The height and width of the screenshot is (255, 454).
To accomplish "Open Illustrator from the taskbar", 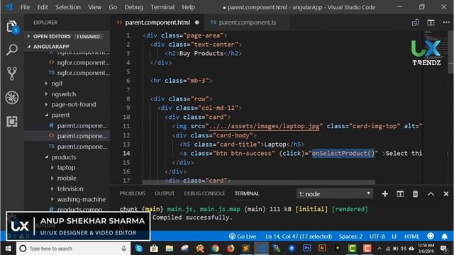I will [322, 248].
